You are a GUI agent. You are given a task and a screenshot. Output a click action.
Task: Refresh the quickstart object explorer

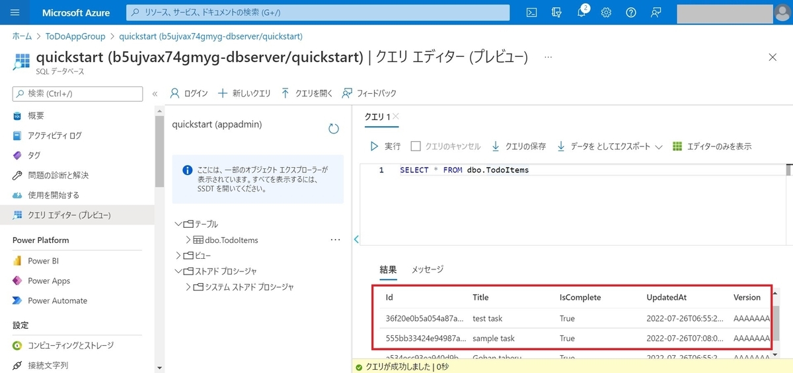coord(334,129)
